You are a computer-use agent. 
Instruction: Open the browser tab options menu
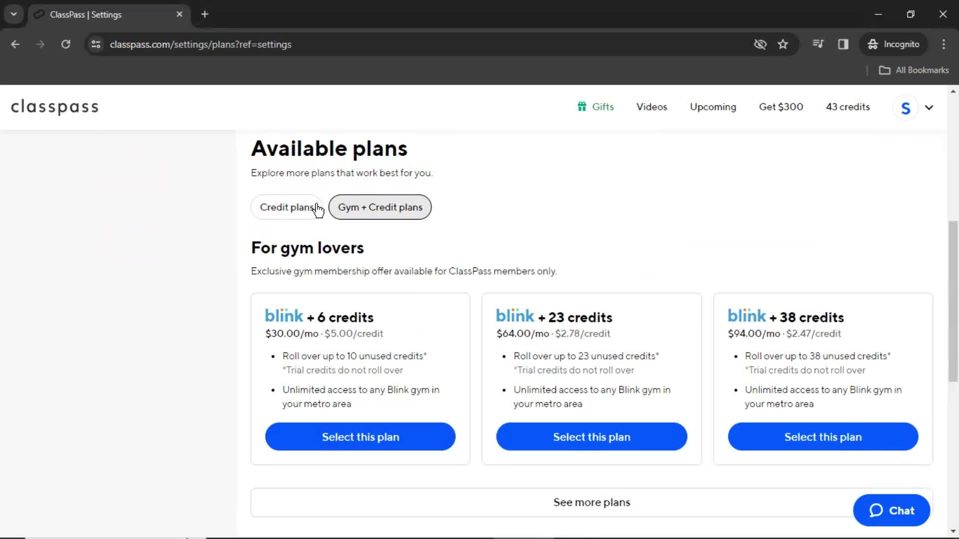(14, 14)
